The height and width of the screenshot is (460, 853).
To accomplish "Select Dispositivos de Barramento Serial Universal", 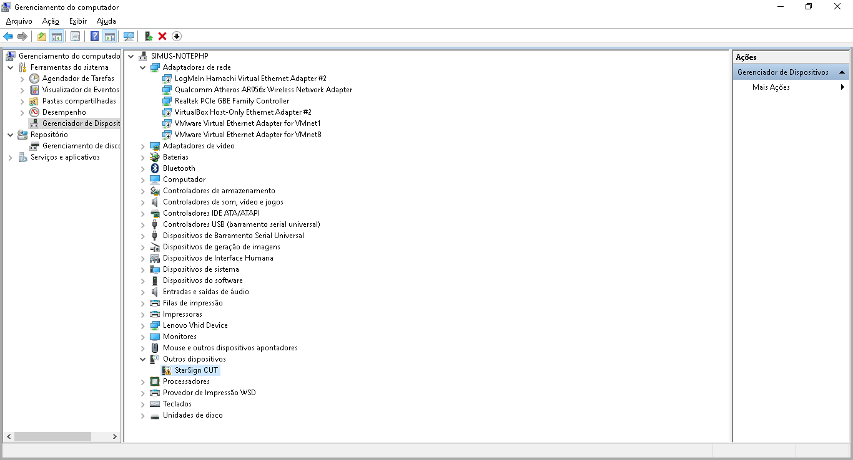I will click(233, 236).
